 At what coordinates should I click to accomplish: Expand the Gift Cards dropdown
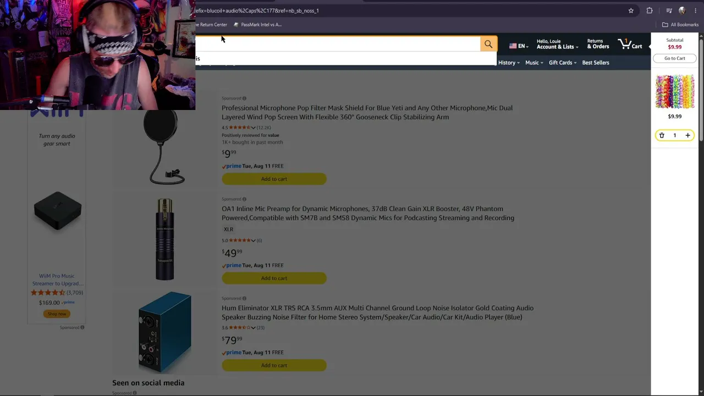pos(563,63)
